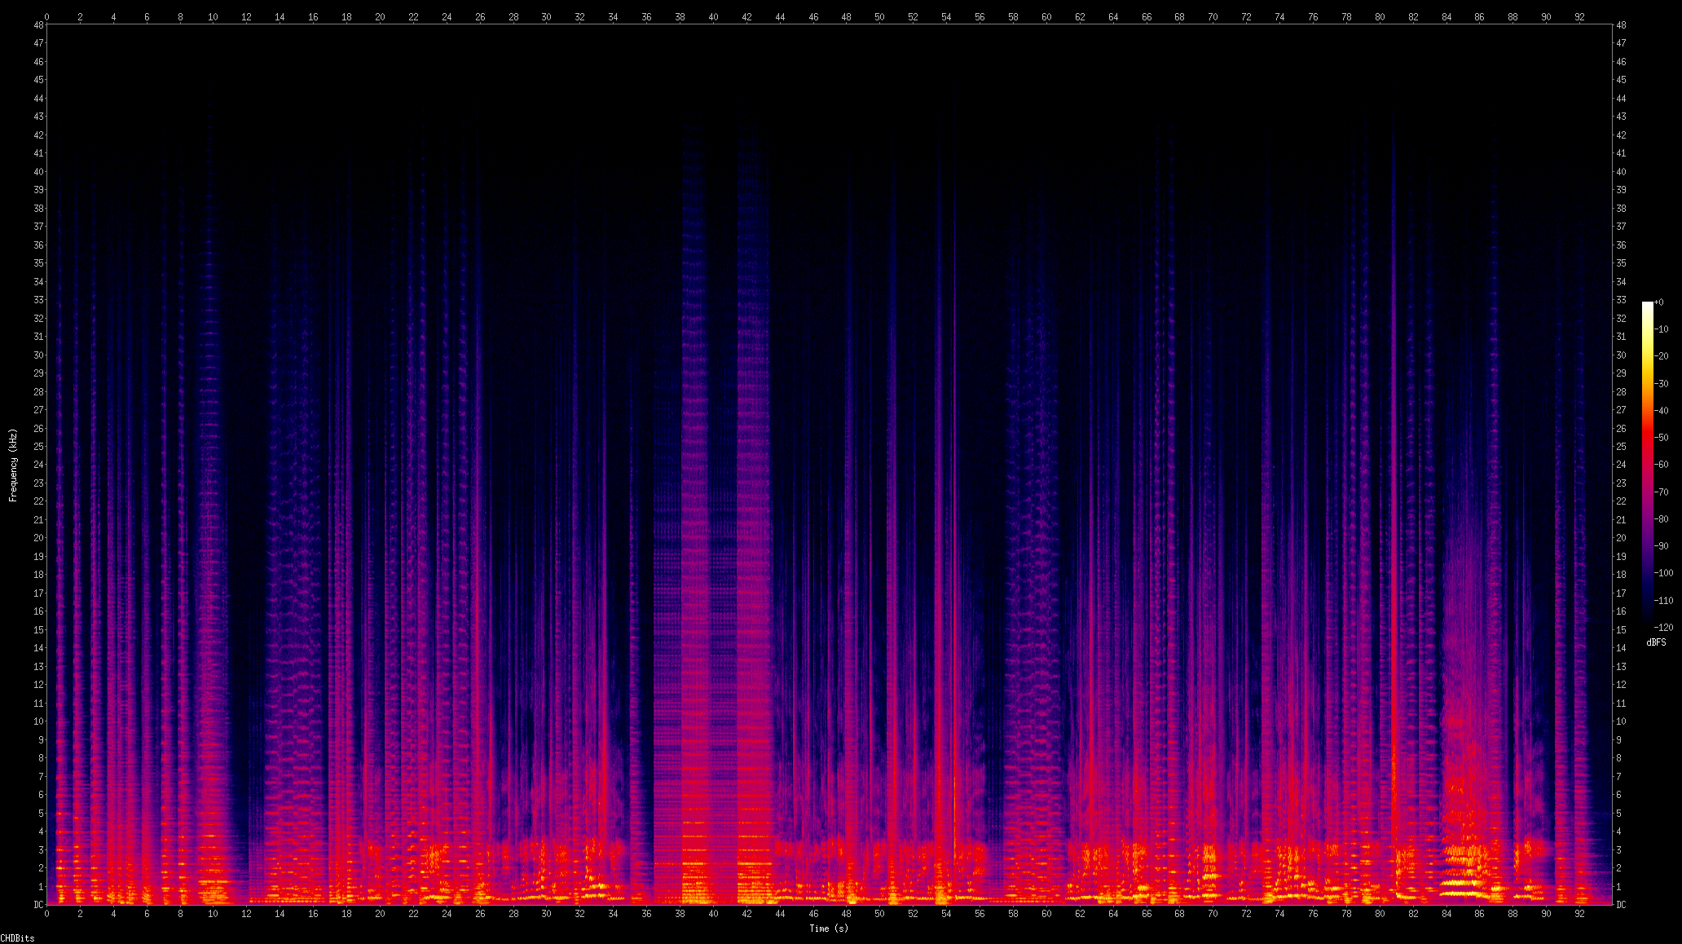Click "0" on the top time axis
This screenshot has width=1682, height=944.
click(46, 16)
